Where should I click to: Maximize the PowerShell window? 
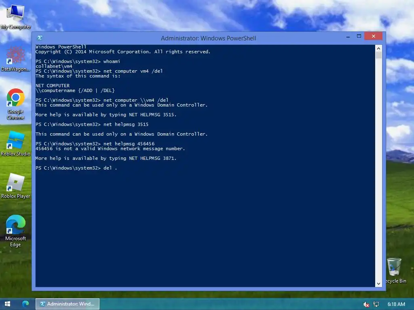pos(359,36)
